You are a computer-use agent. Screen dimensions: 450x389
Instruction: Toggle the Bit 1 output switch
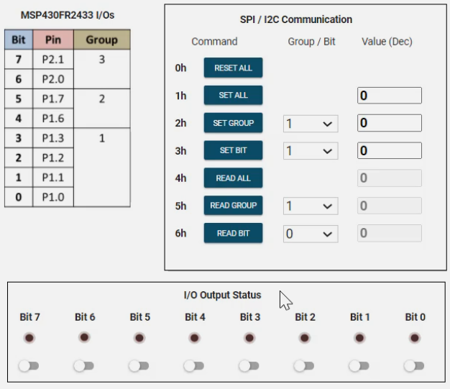[359, 366]
